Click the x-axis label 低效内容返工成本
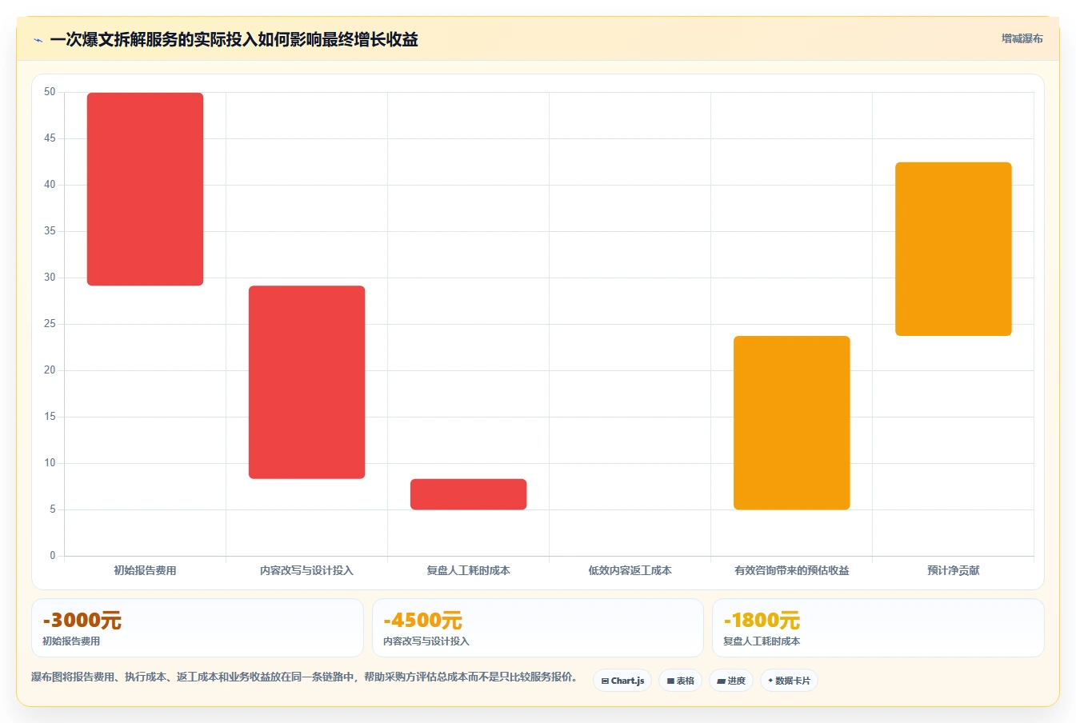Viewport: 1076px width, 723px height. (x=630, y=570)
